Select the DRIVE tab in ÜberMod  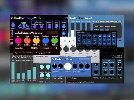tap(114, 22)
